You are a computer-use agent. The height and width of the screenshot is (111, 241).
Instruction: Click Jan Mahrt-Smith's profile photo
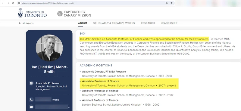pyautogui.click(x=49, y=48)
